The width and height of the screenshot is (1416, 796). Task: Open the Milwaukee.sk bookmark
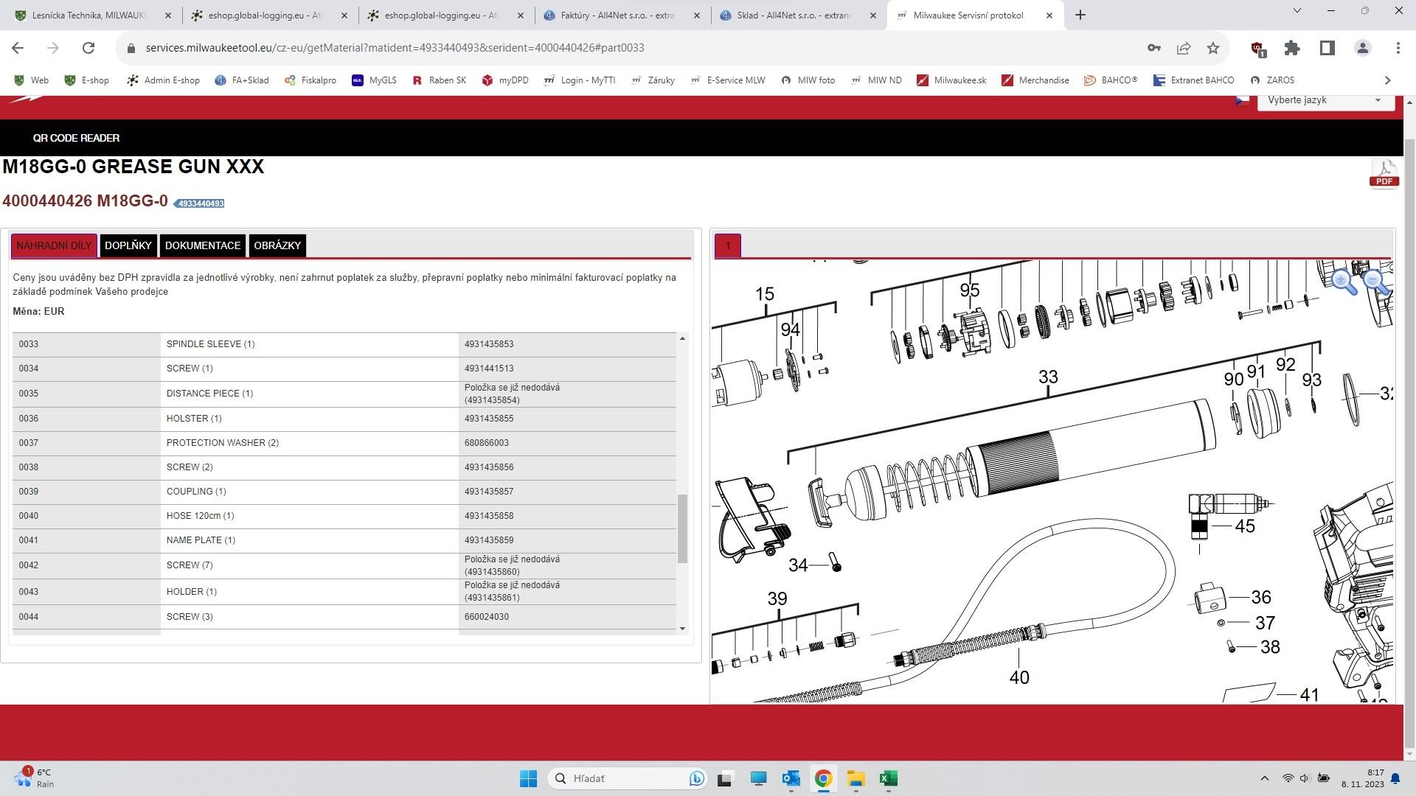pyautogui.click(x=951, y=80)
